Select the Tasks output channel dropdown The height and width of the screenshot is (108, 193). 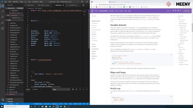61,89
